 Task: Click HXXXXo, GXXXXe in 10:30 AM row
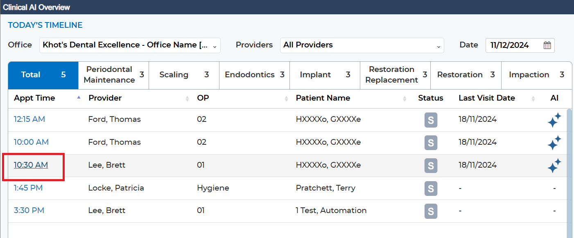(328, 165)
